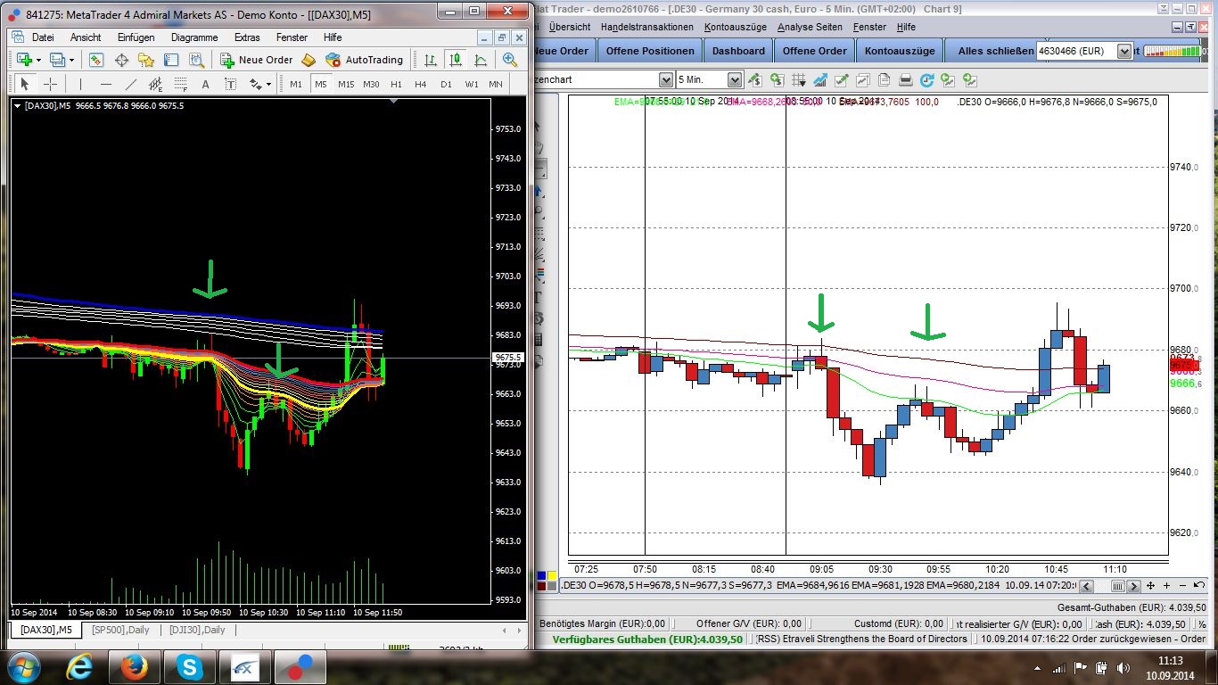Select the horizontal line drawing tool
Screen dimensions: 1218x685
click(x=105, y=84)
